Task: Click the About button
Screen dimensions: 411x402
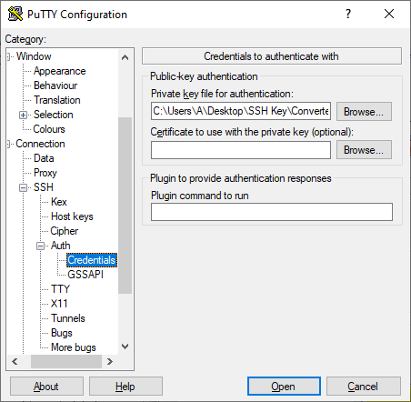Action: pos(46,387)
